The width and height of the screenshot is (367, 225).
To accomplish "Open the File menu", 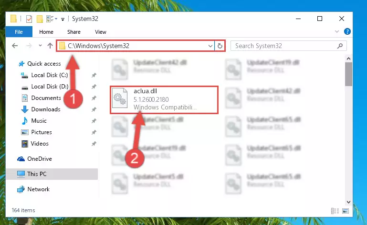I will point(19,32).
